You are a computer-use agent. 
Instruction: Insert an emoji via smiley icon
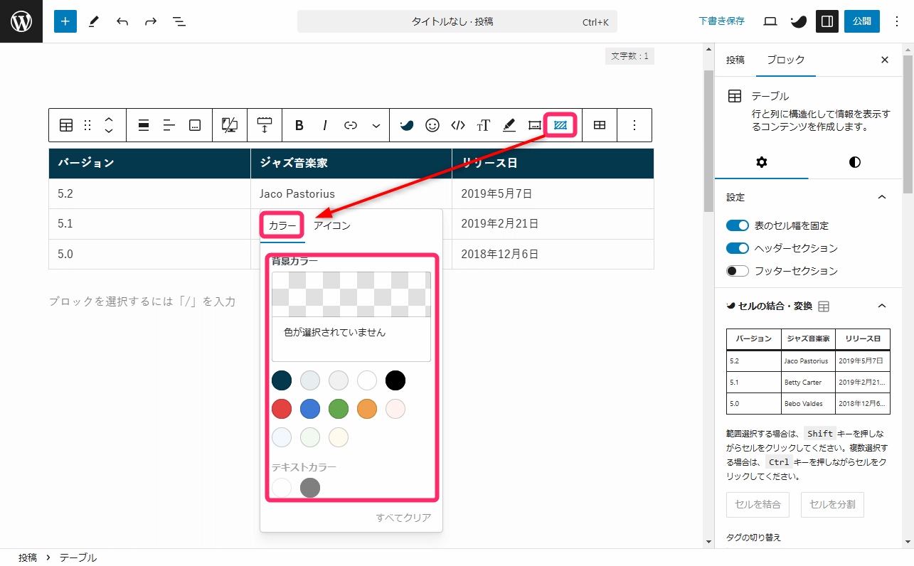[x=432, y=125]
